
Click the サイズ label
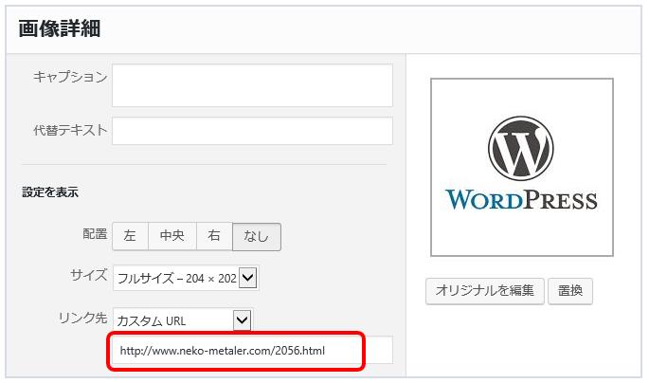tap(89, 275)
